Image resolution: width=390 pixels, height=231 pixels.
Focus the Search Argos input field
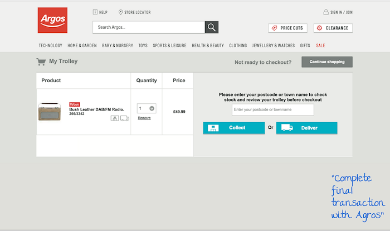point(149,27)
